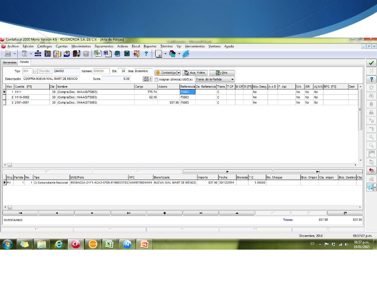Click the yellow notes document toolbar icon

[57, 54]
